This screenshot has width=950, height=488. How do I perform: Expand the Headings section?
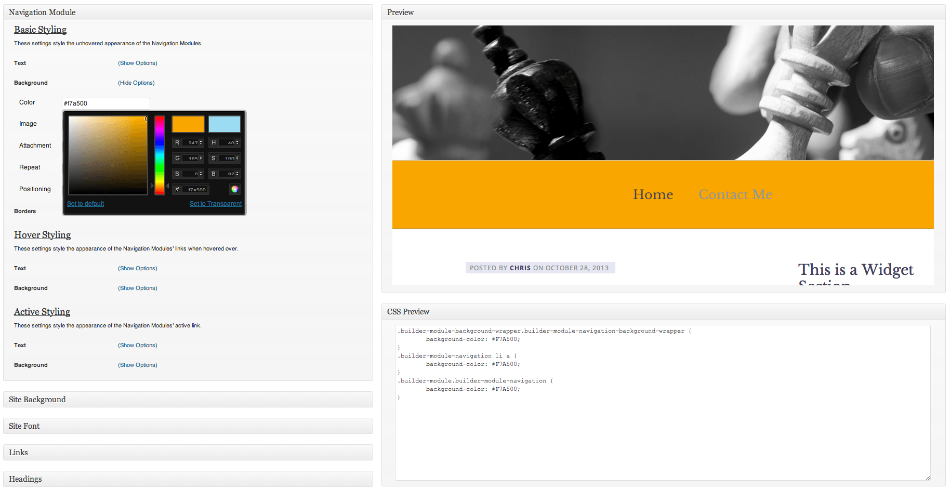point(25,479)
